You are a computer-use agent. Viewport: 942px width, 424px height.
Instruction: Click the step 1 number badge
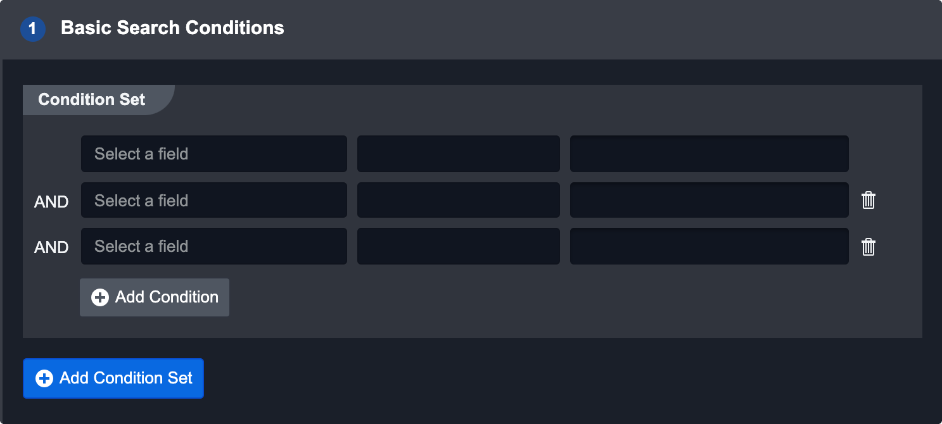[33, 29]
